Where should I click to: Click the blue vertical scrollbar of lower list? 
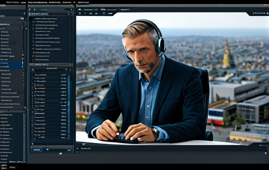click(x=69, y=106)
